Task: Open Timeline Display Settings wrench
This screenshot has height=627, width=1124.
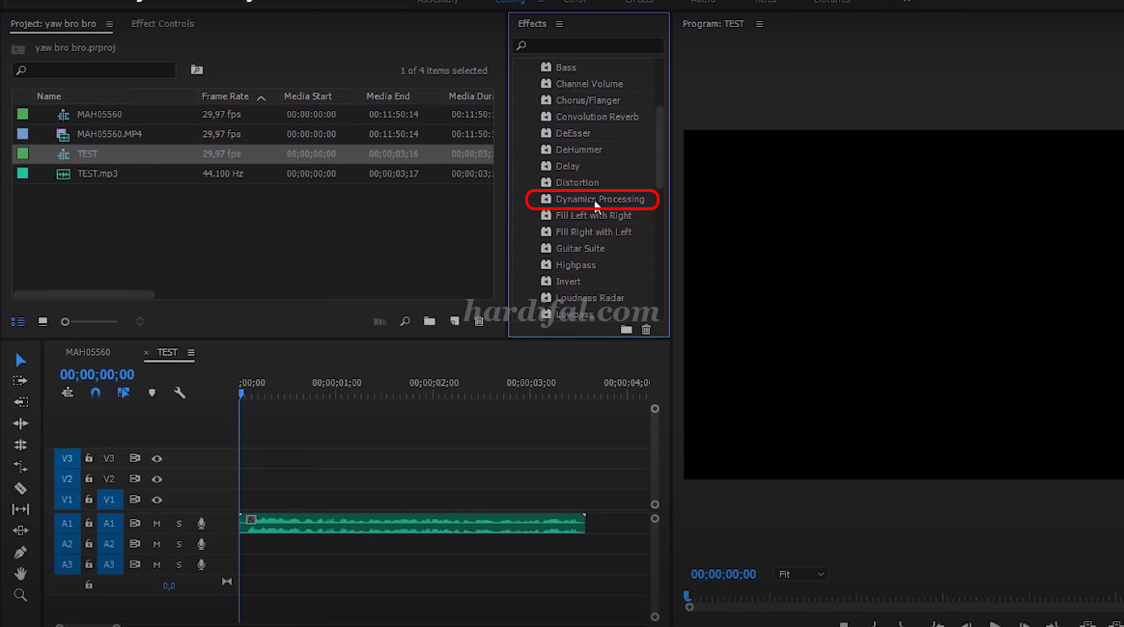Action: point(180,393)
